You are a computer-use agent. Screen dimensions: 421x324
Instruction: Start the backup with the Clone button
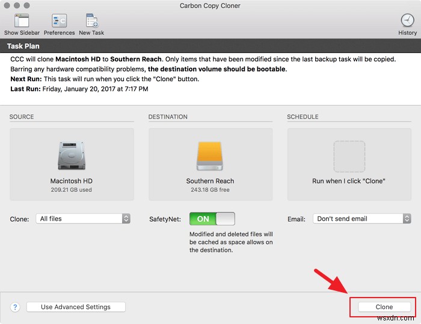coord(384,307)
